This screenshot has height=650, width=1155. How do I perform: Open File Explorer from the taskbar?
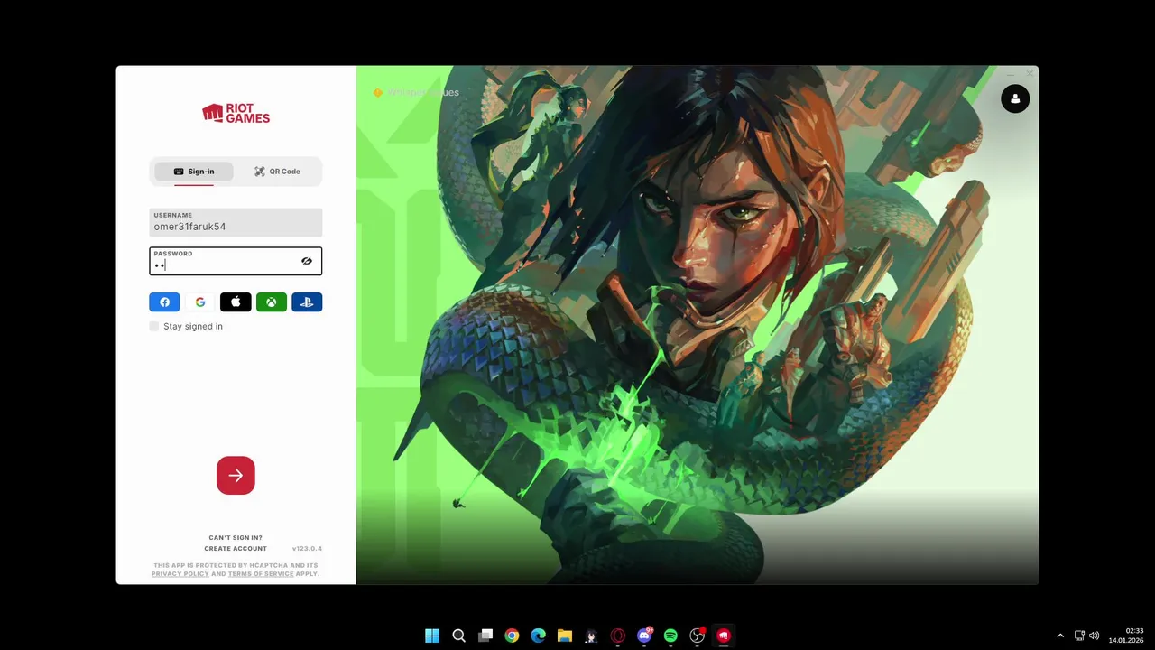(565, 636)
